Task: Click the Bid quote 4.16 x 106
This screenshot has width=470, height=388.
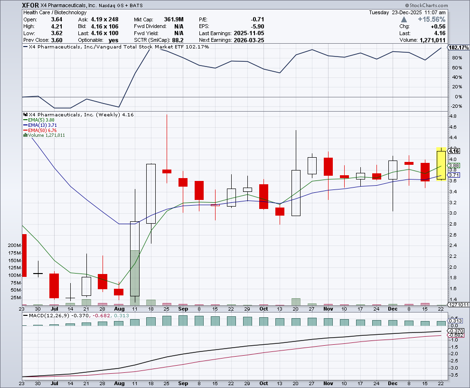Action: [x=104, y=27]
